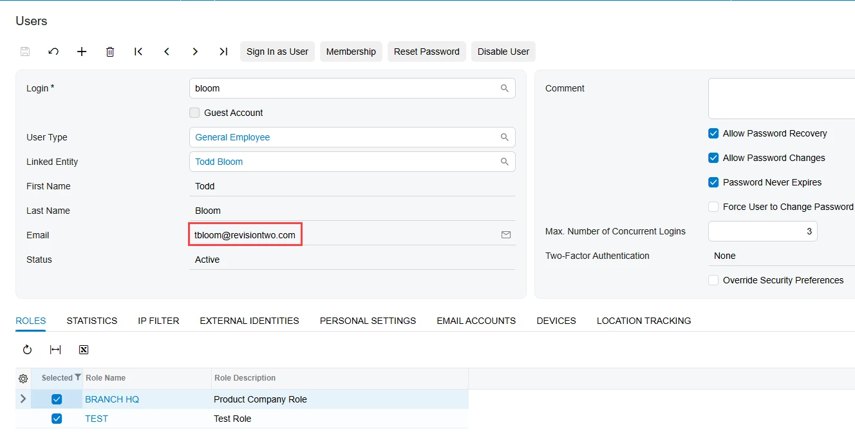Click the Selected column header

pyautogui.click(x=57, y=378)
